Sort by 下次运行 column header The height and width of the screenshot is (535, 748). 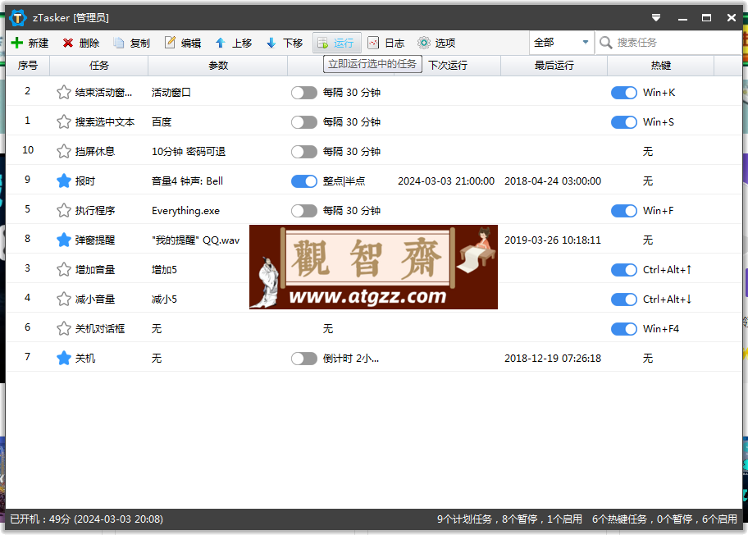(448, 66)
